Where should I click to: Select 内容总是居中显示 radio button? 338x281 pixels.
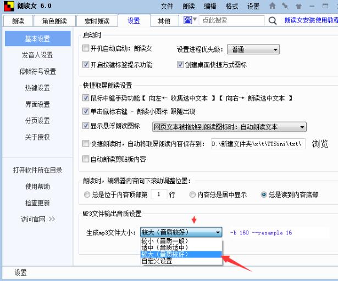click(192, 195)
